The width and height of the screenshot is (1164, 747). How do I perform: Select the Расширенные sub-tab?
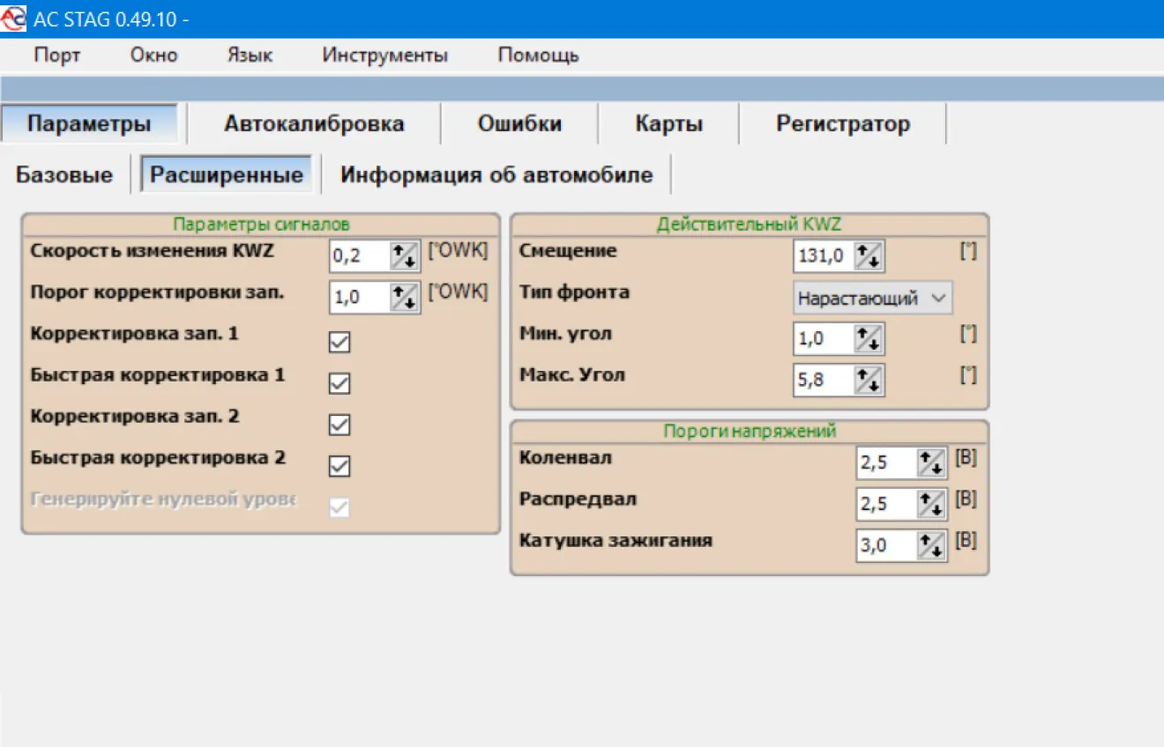point(227,174)
